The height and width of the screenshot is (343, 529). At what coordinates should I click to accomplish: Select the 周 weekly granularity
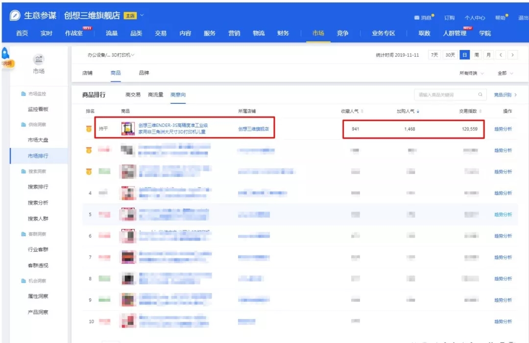point(477,55)
